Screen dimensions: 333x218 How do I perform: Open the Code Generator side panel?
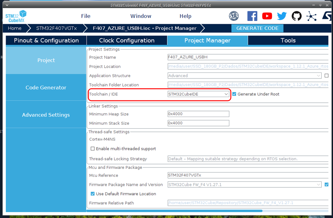46,87
